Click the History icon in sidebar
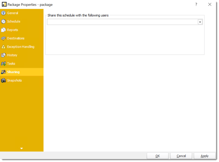This screenshot has width=219, height=162. [3, 55]
